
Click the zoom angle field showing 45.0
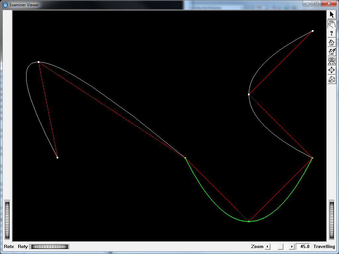303,246
